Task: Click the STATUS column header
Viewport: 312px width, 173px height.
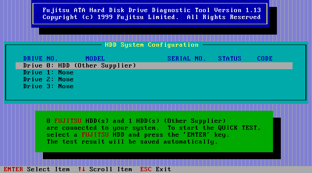Action: (x=230, y=58)
